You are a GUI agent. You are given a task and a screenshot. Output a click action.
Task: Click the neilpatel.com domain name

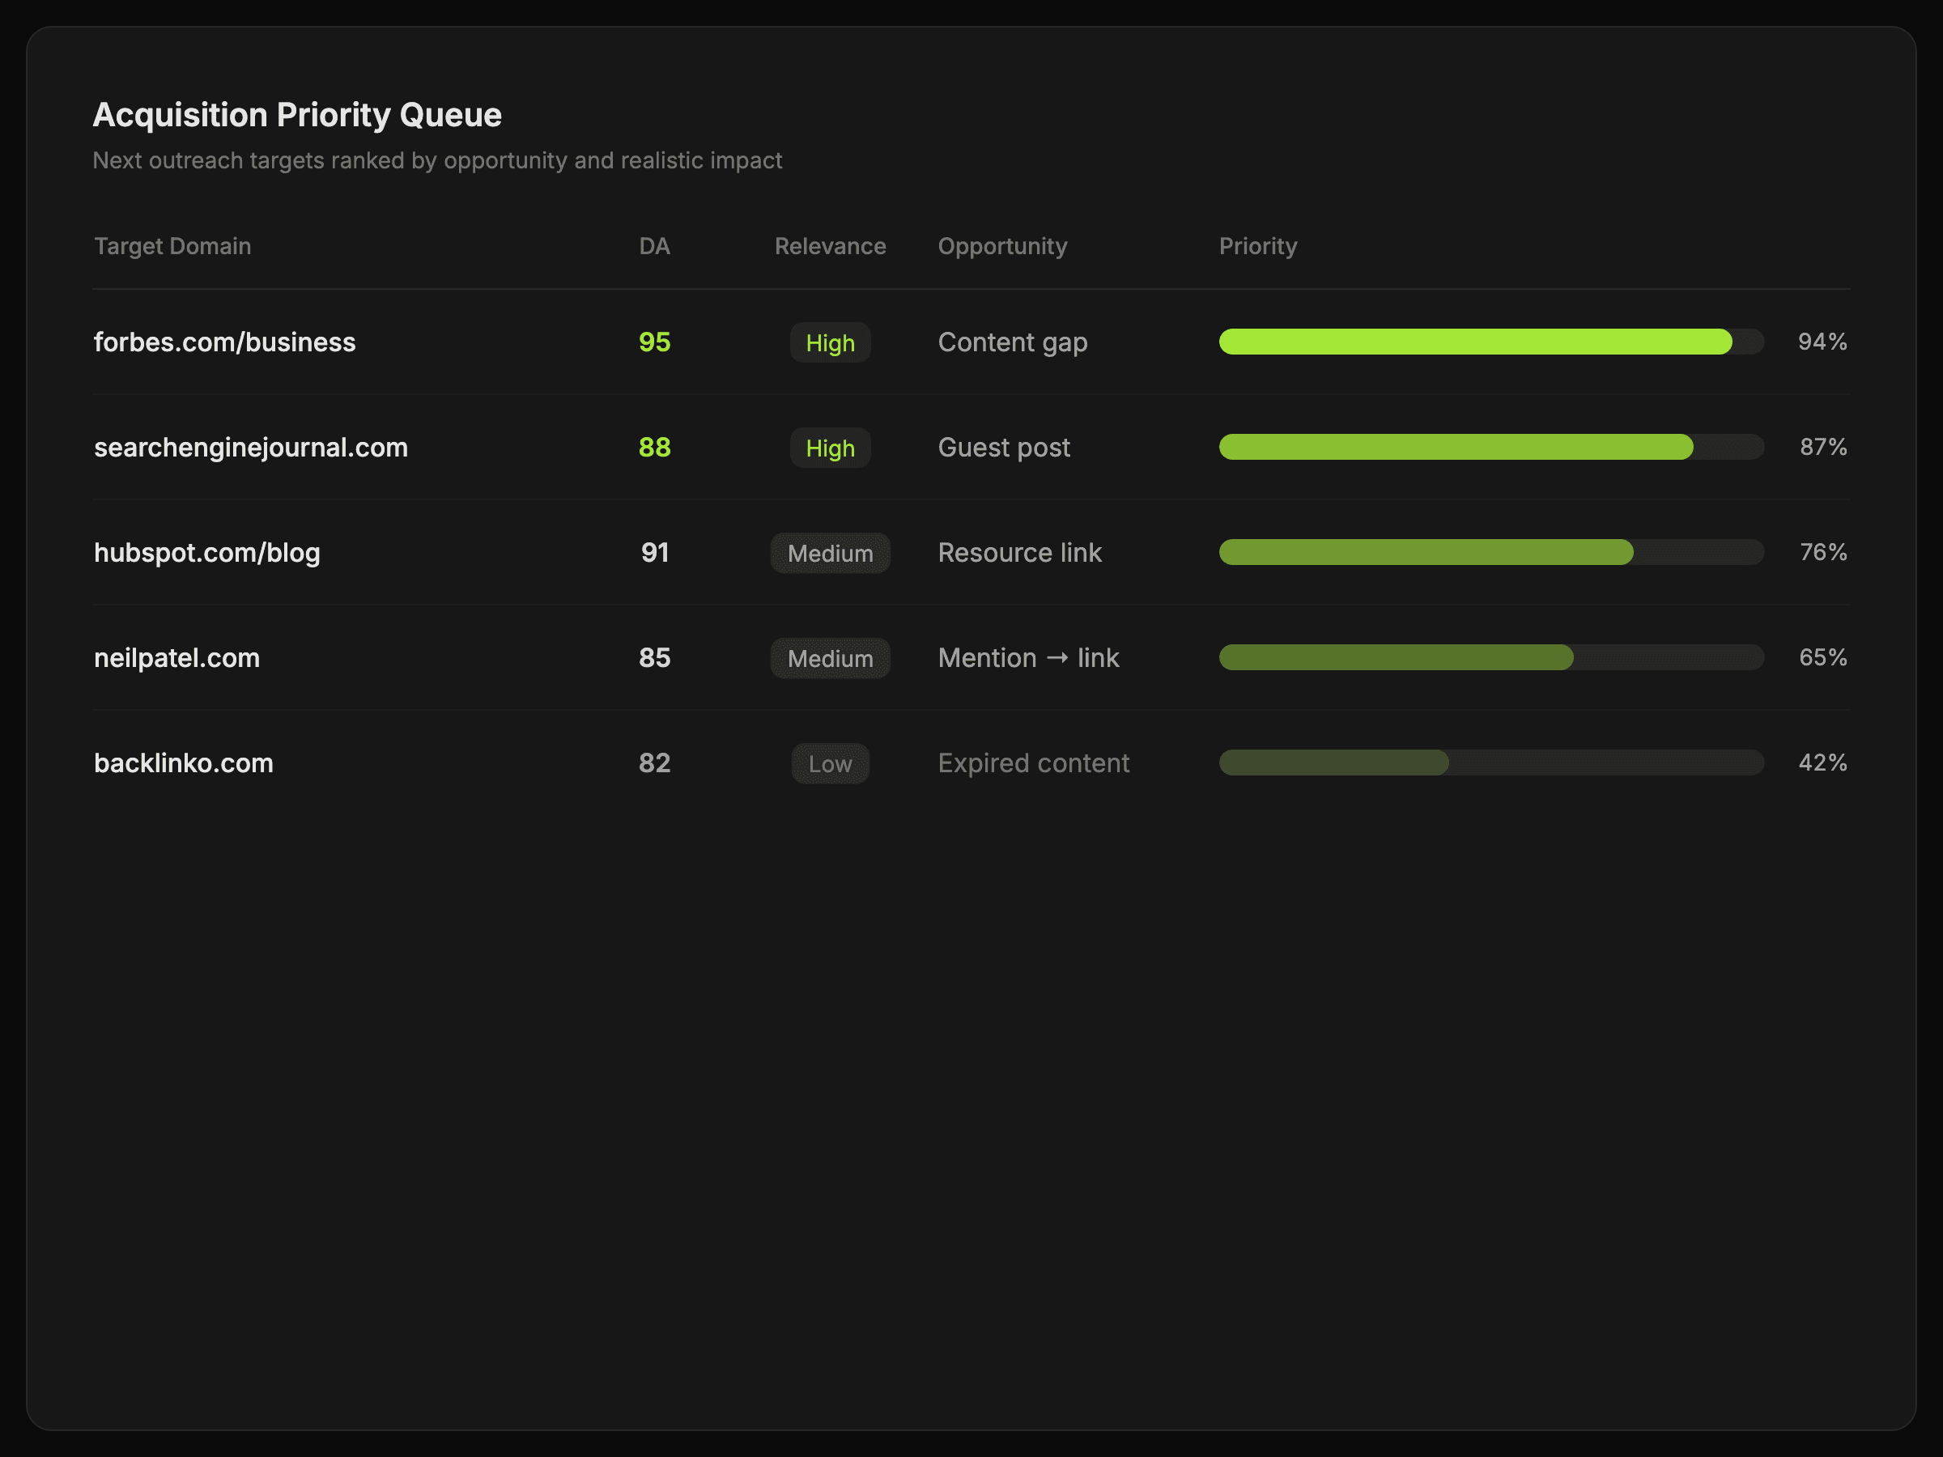click(x=176, y=658)
